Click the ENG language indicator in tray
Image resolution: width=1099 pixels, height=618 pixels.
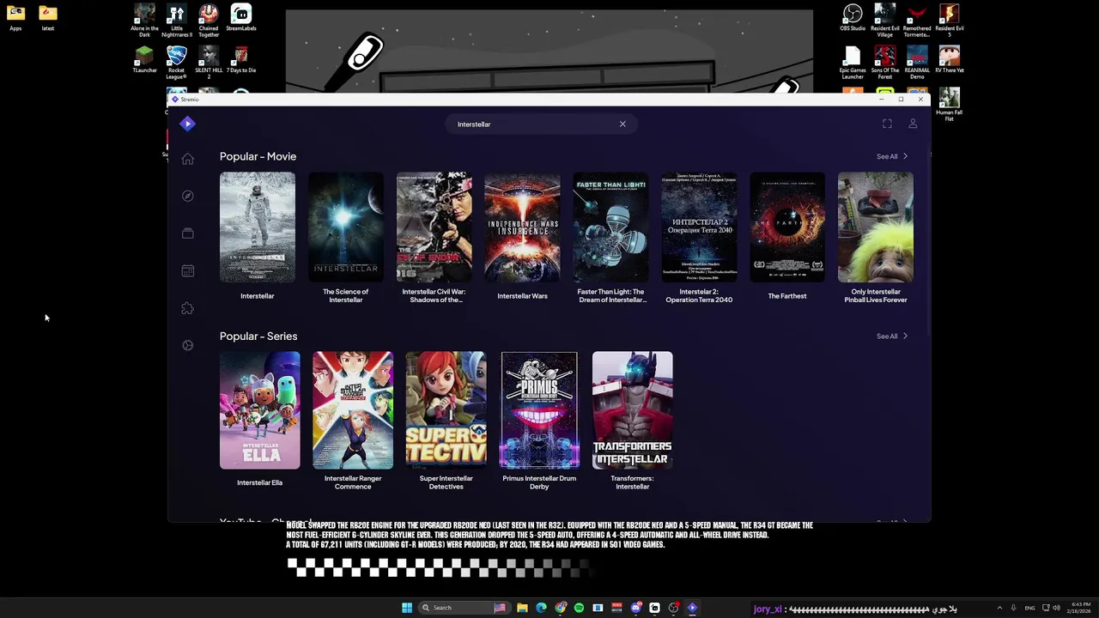click(1029, 608)
